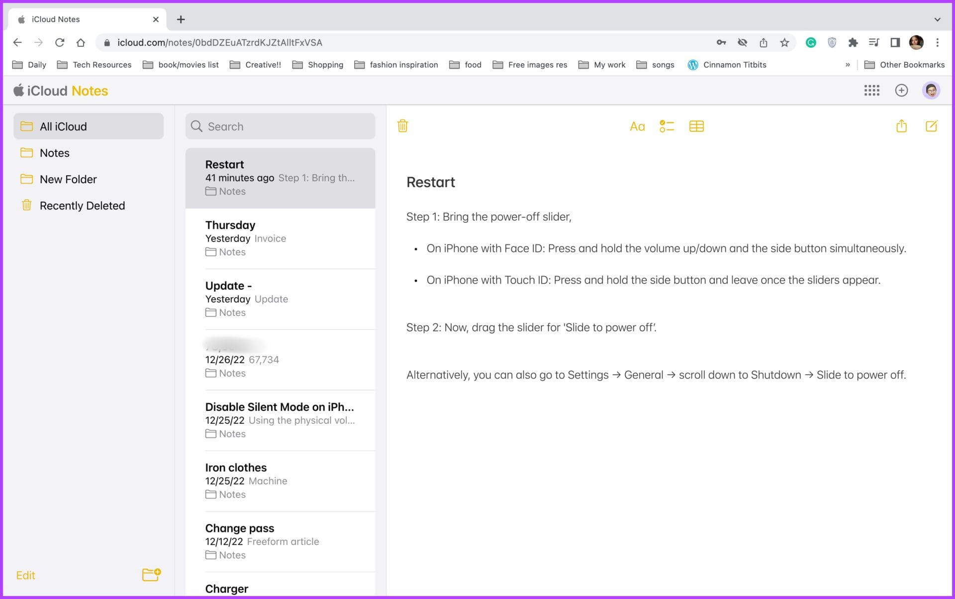Delete the Restart note using trash icon
This screenshot has height=599, width=955.
point(402,126)
